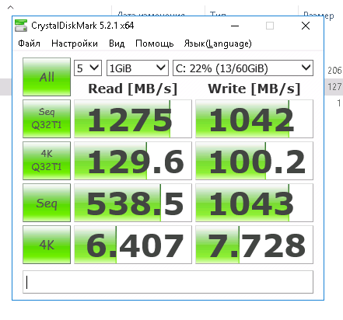Run all benchmarks with All button
This screenshot has width=343, height=320.
[47, 77]
